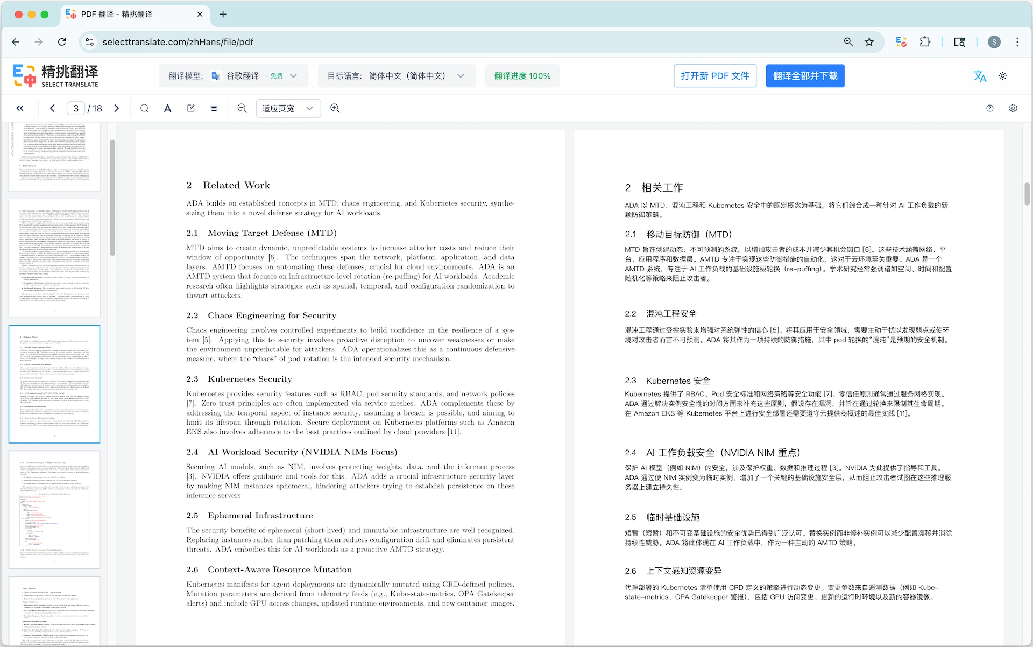
Task: Click the text alignment lines icon
Action: [x=214, y=108]
